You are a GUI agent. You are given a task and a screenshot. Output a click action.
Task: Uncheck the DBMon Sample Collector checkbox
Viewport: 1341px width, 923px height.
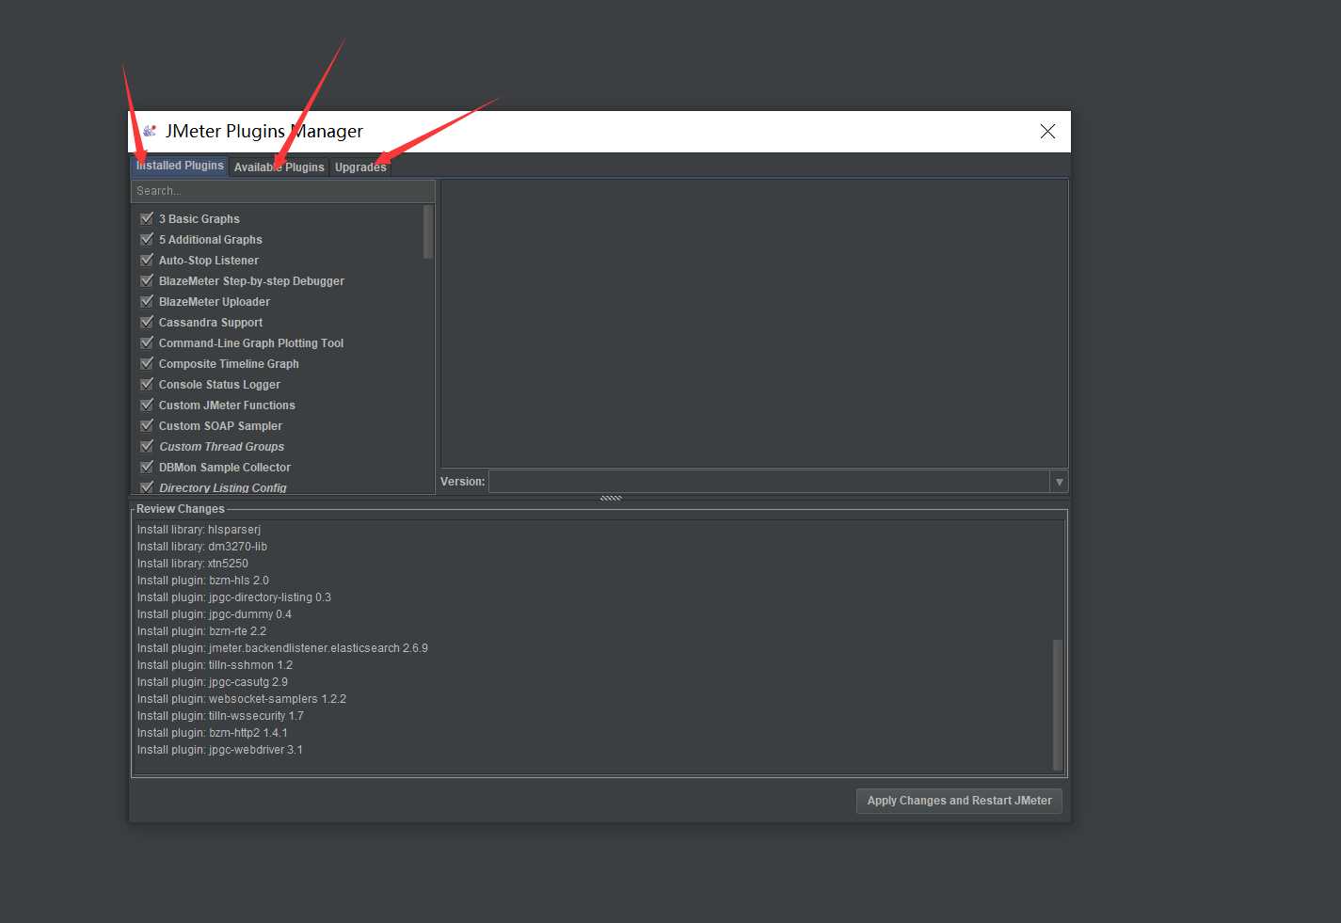tap(147, 467)
